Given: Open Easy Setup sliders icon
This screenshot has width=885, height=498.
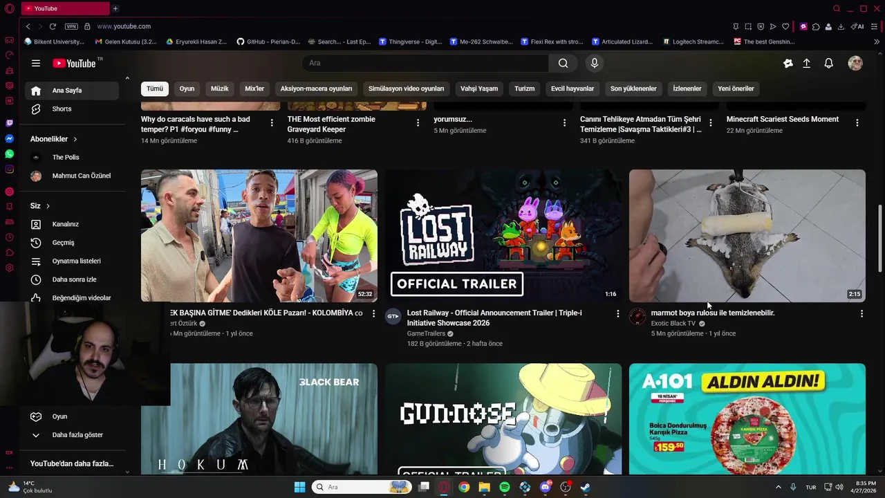Looking at the screenshot, I should (875, 26).
